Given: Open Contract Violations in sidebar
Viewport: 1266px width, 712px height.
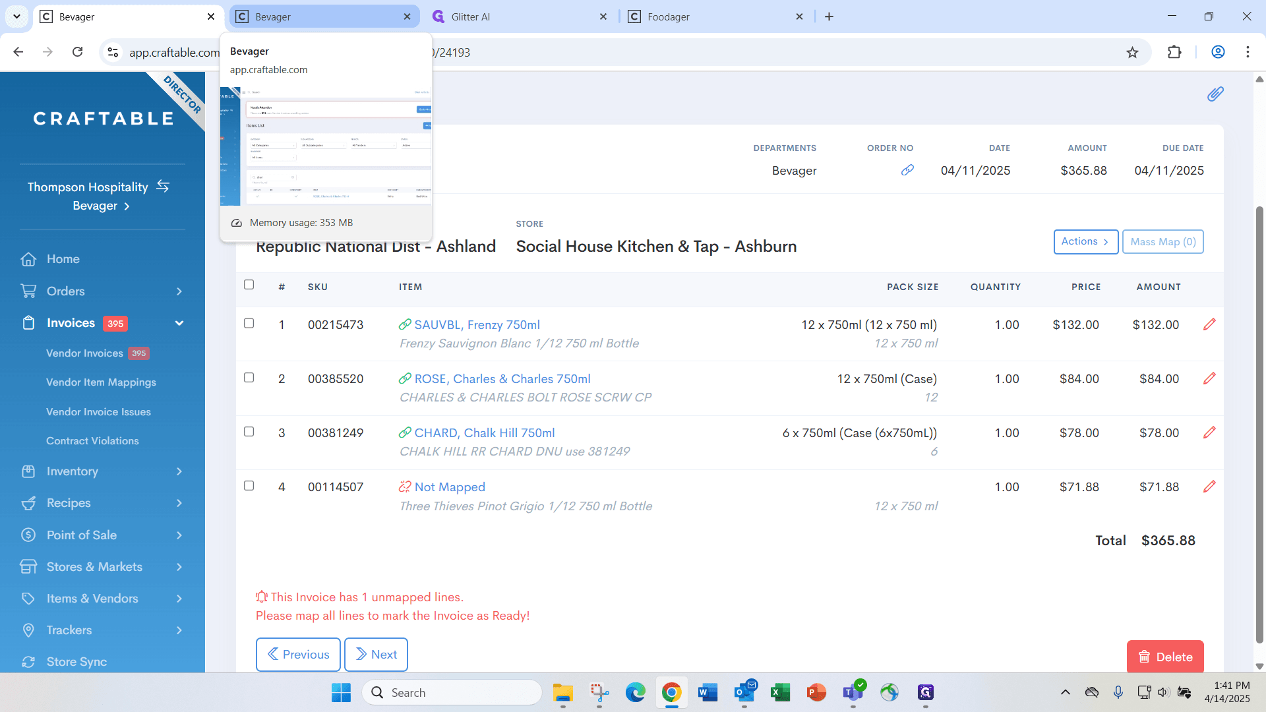Looking at the screenshot, I should [92, 441].
